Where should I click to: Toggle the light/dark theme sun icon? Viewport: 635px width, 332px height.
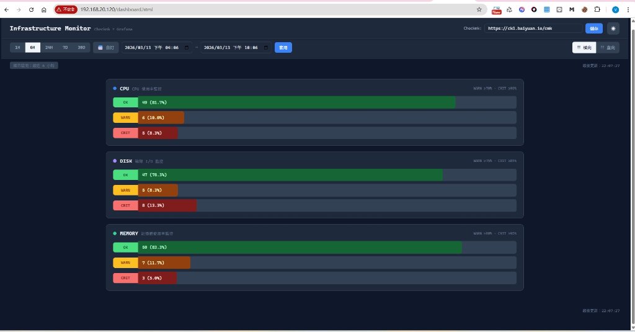click(613, 29)
